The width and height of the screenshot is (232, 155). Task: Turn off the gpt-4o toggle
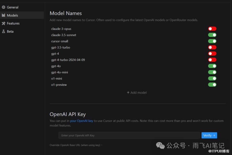212,66
